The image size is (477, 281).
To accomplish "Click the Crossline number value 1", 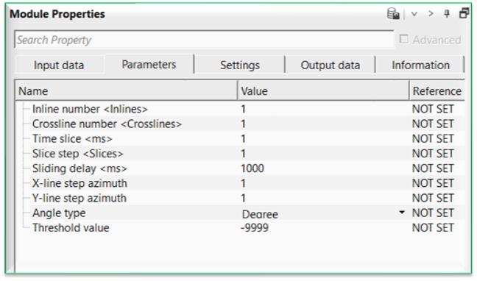I will tap(243, 124).
